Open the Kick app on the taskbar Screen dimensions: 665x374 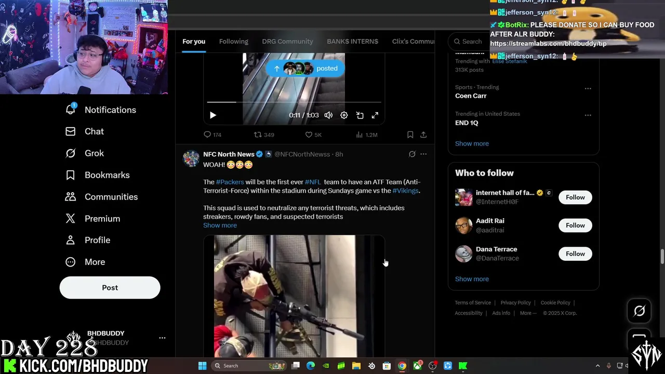point(463,366)
